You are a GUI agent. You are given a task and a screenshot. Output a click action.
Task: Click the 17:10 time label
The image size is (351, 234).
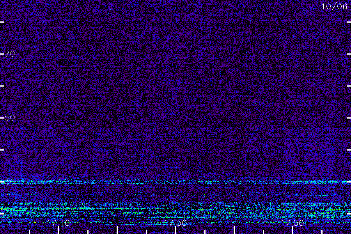[x=58, y=223]
